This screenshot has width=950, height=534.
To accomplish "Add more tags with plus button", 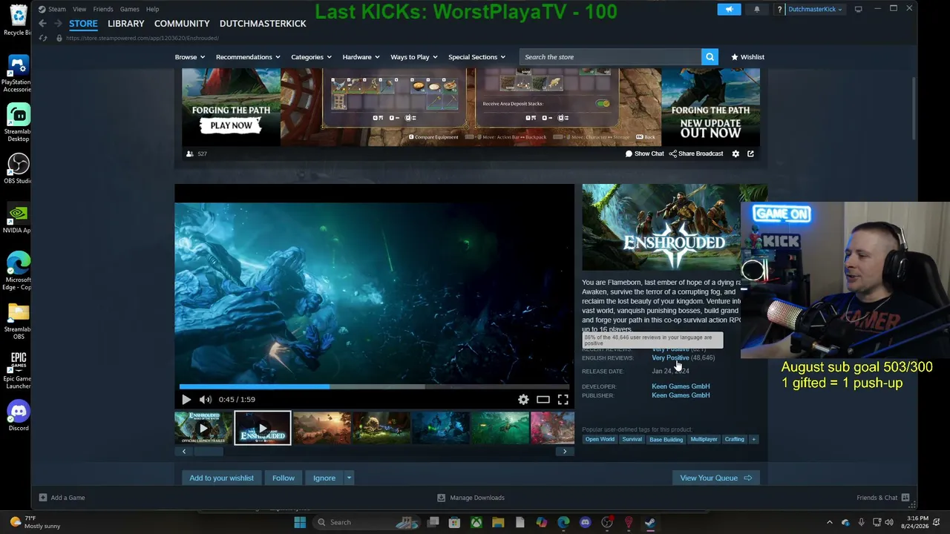I will [x=753, y=439].
